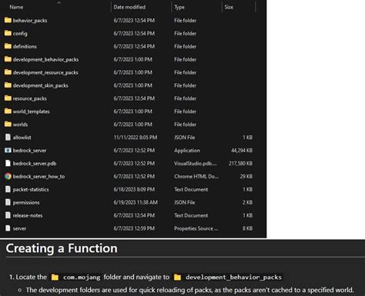Image resolution: width=365 pixels, height=296 pixels.
Task: Click the 6/18/2023 8:09 PM date
Action: tap(134, 189)
